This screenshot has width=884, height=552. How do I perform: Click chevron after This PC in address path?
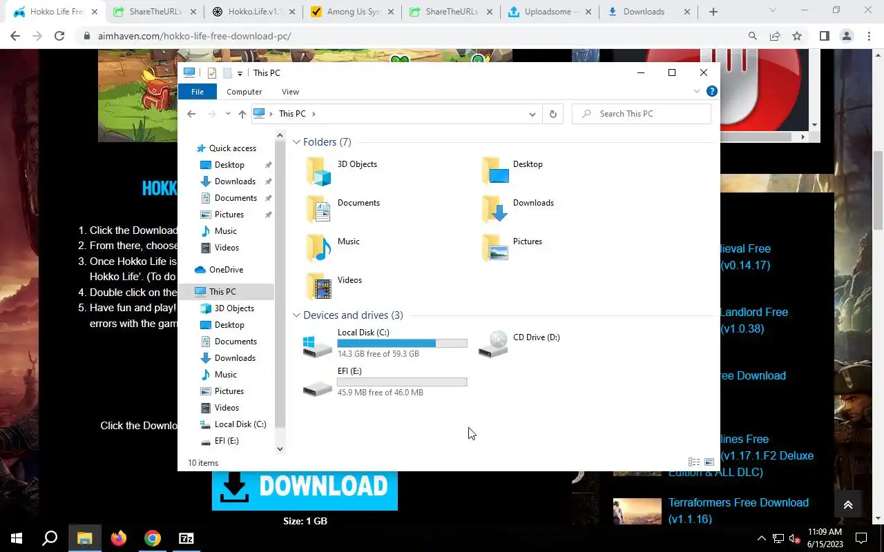pyautogui.click(x=314, y=114)
